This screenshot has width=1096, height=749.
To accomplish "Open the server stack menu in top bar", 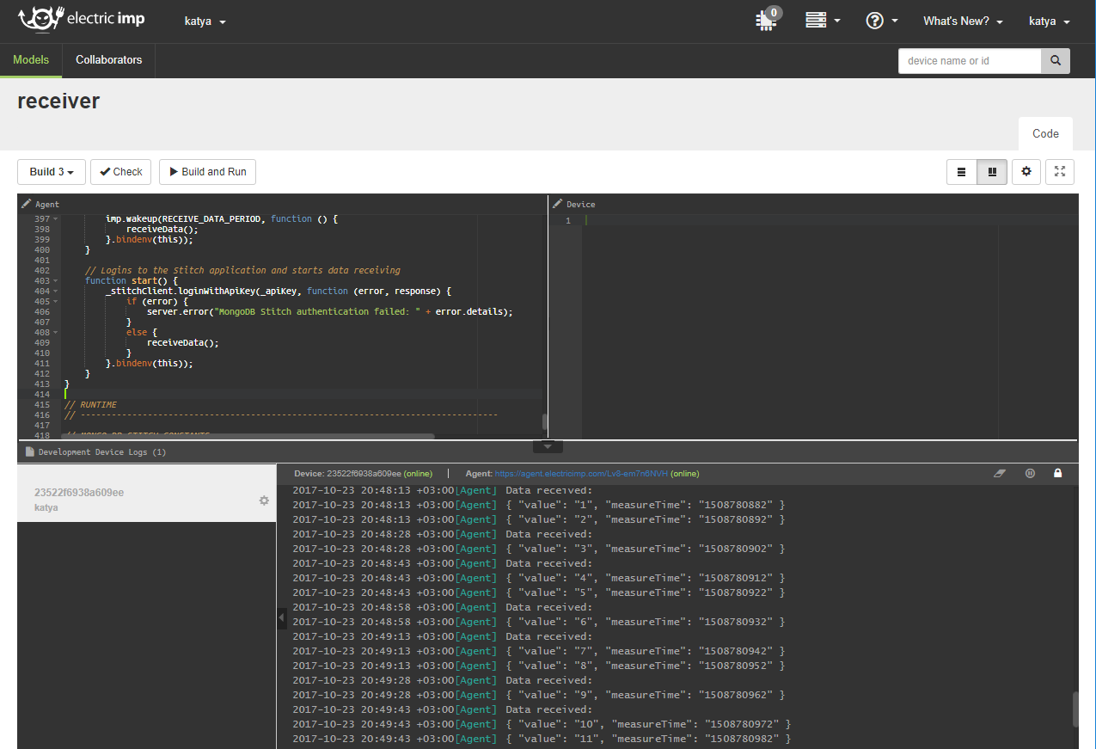I will pyautogui.click(x=823, y=21).
